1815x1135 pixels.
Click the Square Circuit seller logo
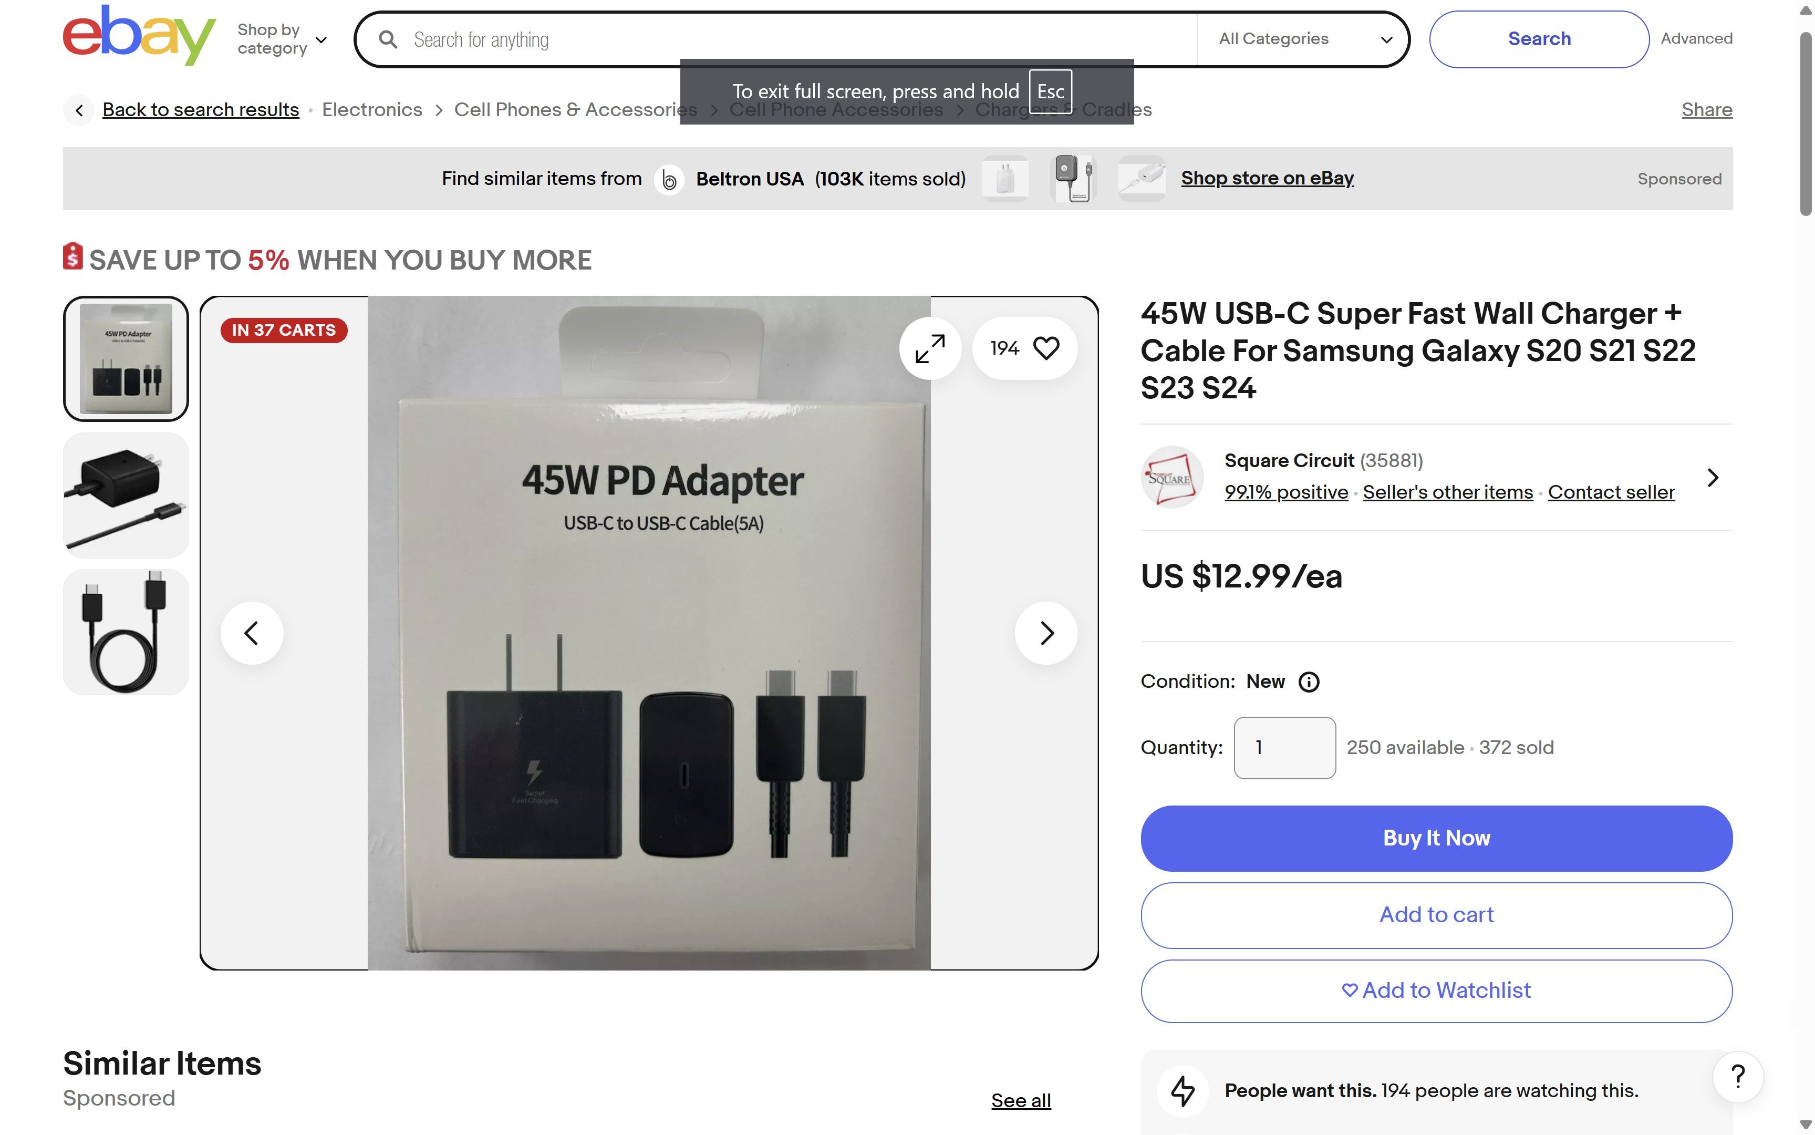pos(1171,477)
